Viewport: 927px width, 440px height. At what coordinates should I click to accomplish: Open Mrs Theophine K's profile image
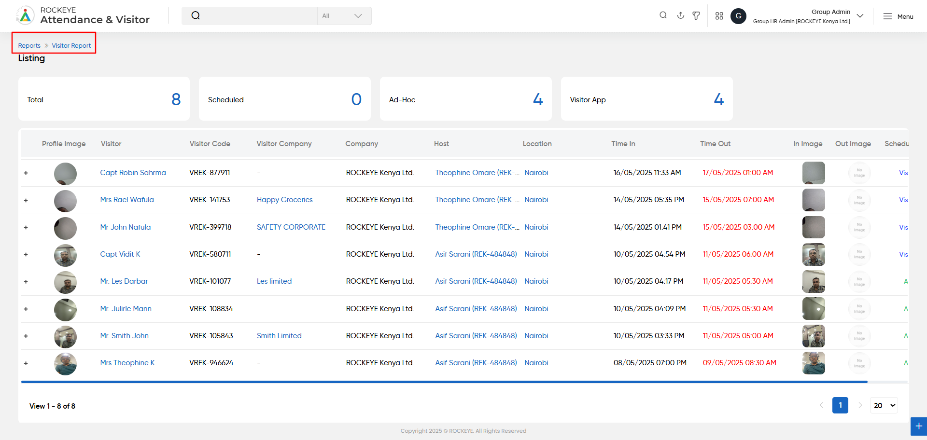click(x=65, y=364)
